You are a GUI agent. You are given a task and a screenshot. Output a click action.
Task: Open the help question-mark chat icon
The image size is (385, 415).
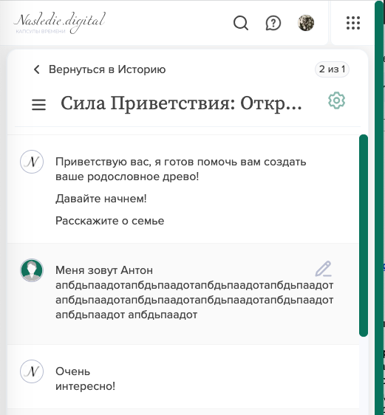[273, 23]
